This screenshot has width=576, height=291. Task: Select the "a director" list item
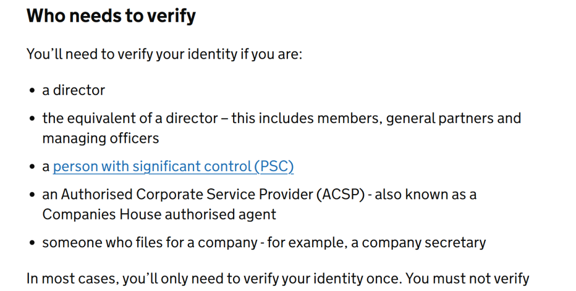pos(74,90)
